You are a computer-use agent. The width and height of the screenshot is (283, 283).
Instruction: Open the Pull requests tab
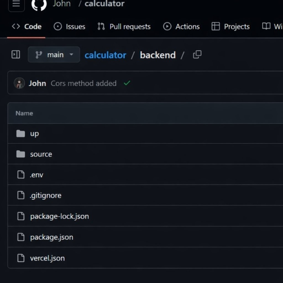click(124, 27)
